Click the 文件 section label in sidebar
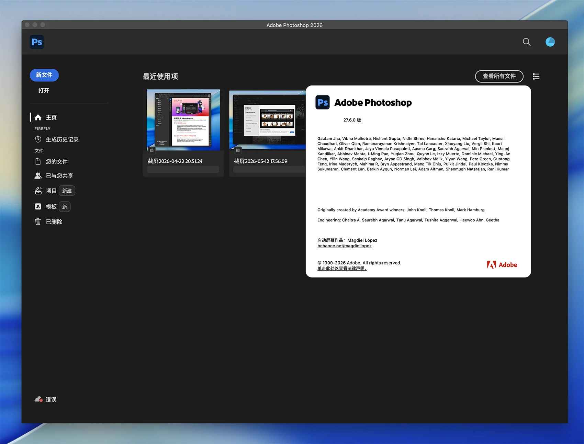Screen dimensions: 584x444 point(39,151)
